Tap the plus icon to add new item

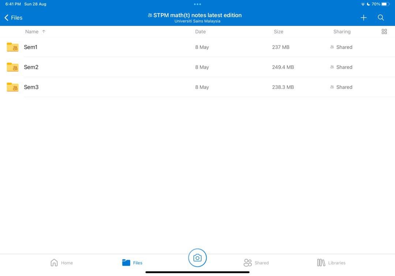364,18
